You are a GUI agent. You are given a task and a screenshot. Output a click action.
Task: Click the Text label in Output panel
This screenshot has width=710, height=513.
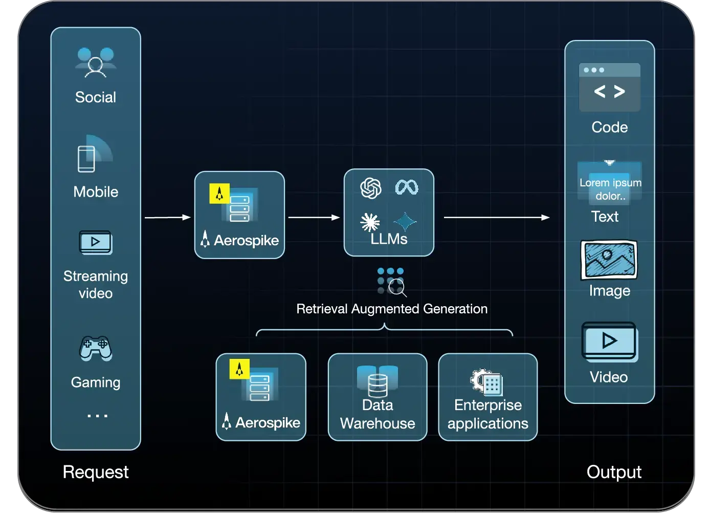tap(605, 217)
